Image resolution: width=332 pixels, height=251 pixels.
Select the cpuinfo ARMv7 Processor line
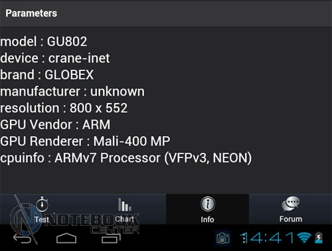coord(126,158)
